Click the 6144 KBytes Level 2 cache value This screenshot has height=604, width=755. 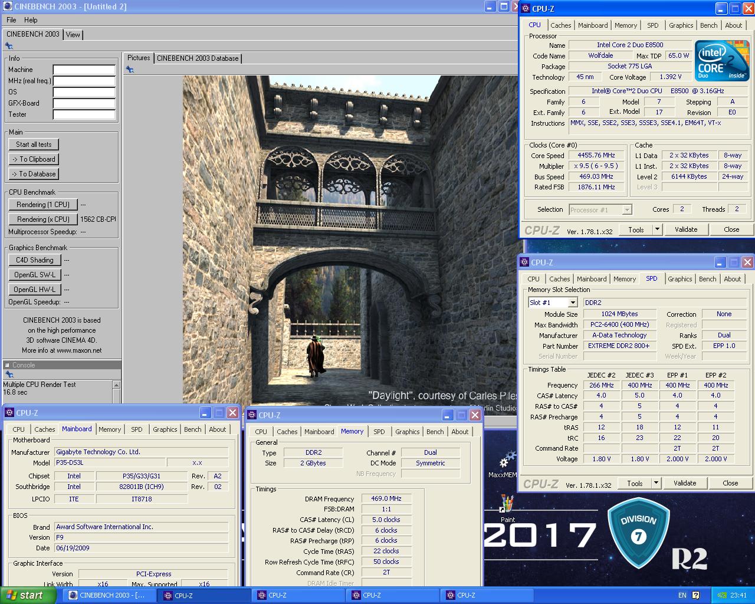click(x=688, y=176)
